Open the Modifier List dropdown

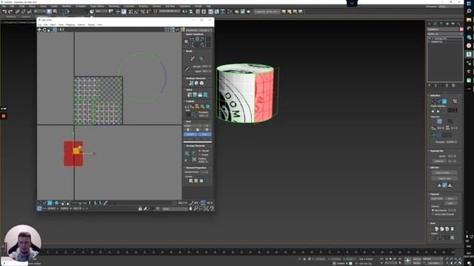444,34
